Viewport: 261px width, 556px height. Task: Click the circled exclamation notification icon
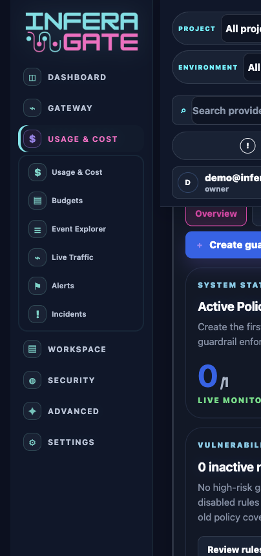click(247, 146)
